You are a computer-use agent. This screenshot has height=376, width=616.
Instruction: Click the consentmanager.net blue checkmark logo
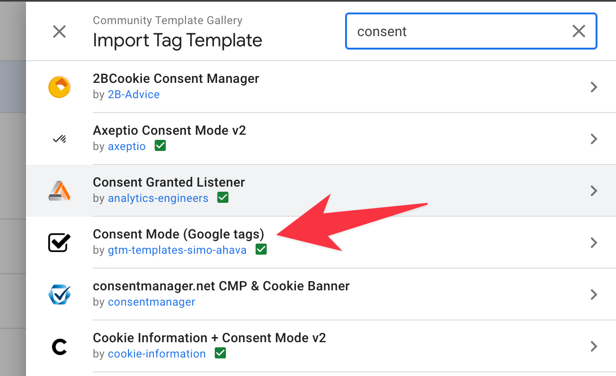pyautogui.click(x=59, y=294)
